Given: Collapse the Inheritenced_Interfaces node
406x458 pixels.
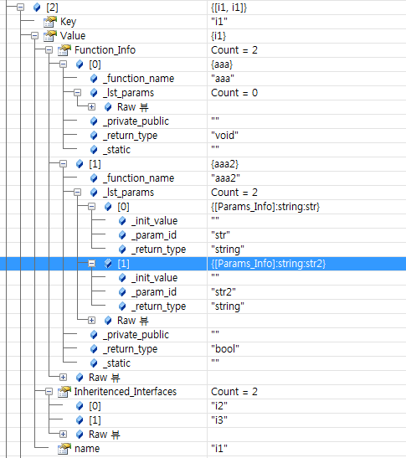Looking at the screenshot, I should pyautogui.click(x=49, y=392).
